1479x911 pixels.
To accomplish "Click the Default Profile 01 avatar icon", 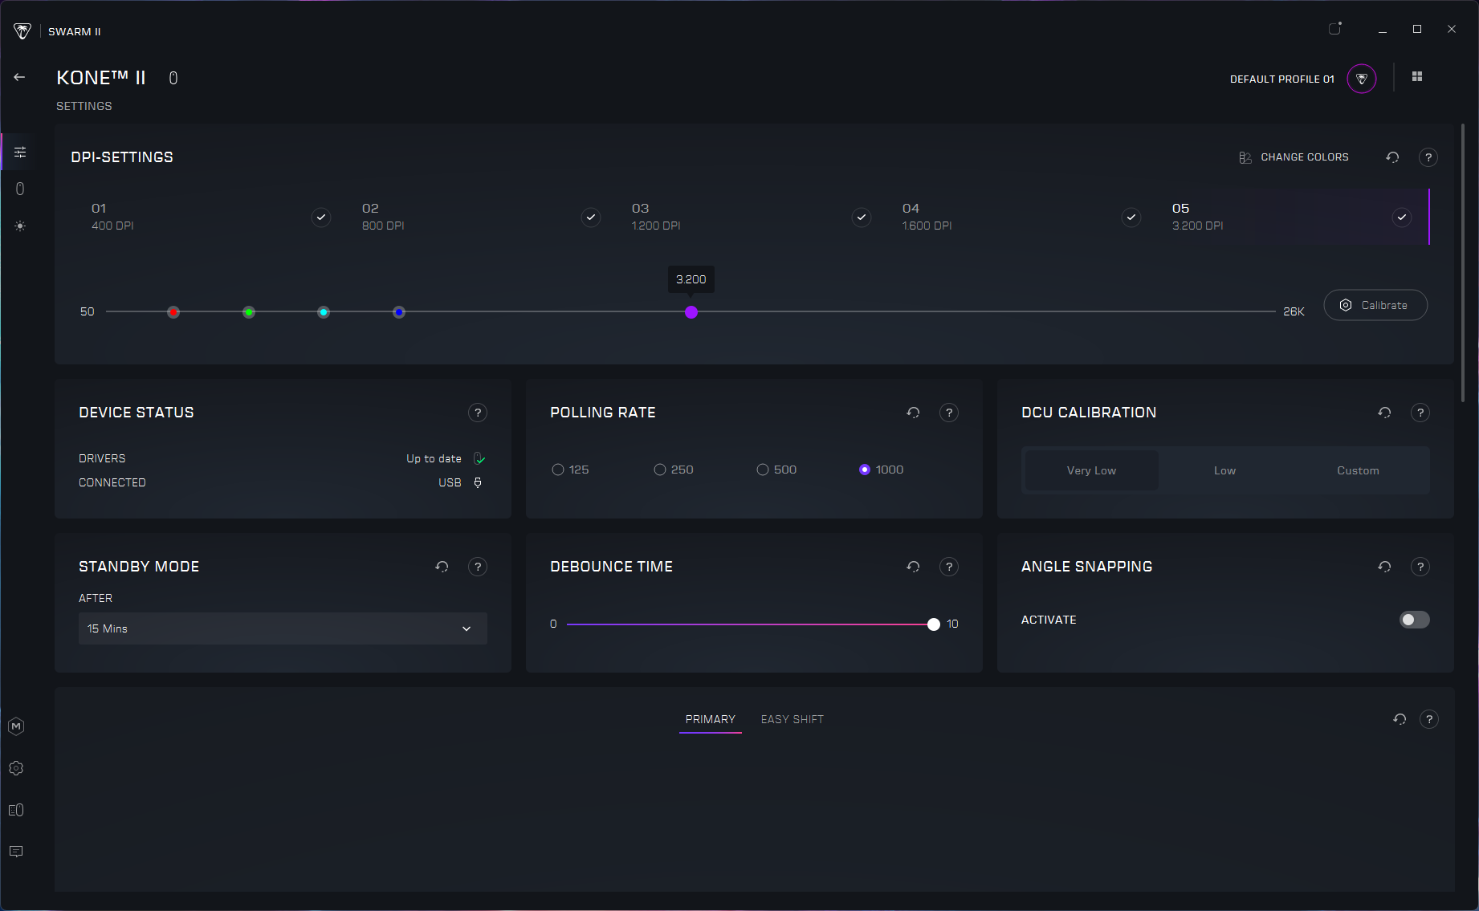I will coord(1362,79).
